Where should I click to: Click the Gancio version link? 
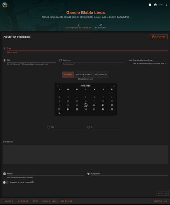(161, 201)
